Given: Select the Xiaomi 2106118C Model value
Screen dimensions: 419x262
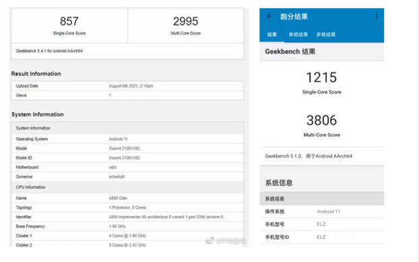Looking at the screenshot, I should click(x=124, y=148).
